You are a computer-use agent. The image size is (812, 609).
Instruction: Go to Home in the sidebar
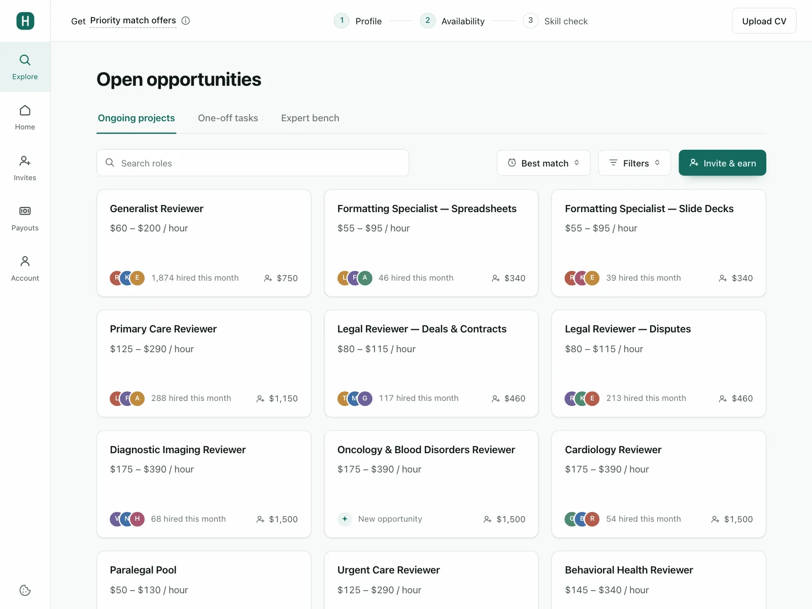pyautogui.click(x=25, y=117)
